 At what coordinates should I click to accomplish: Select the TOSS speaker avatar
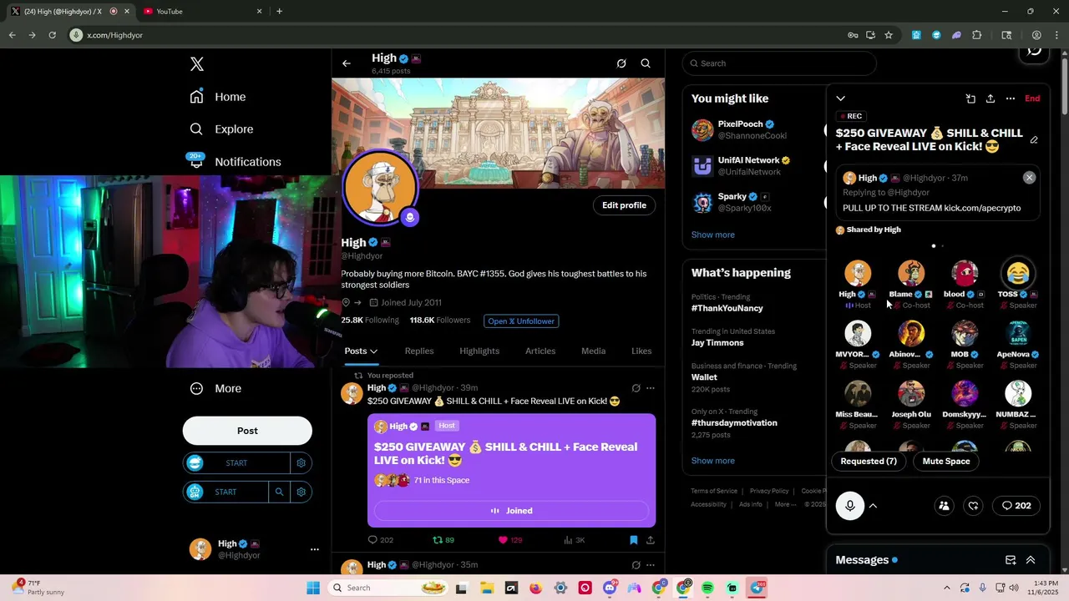1017,273
